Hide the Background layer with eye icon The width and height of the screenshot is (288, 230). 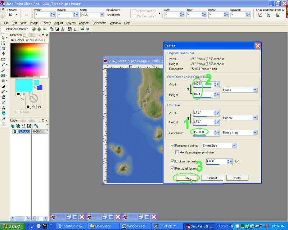pyautogui.click(x=34, y=132)
